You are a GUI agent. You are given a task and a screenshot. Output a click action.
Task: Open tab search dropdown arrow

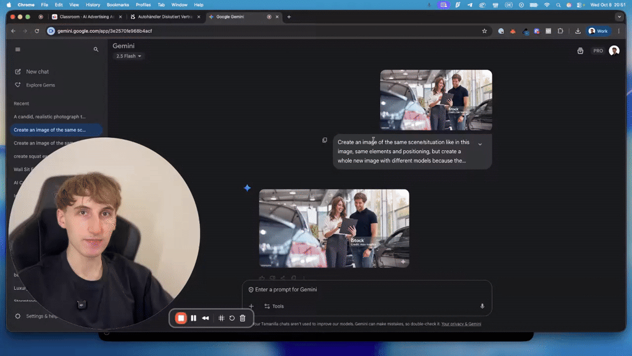tap(619, 17)
